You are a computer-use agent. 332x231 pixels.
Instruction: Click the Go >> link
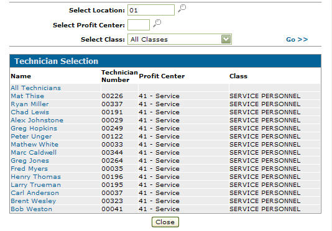click(297, 40)
